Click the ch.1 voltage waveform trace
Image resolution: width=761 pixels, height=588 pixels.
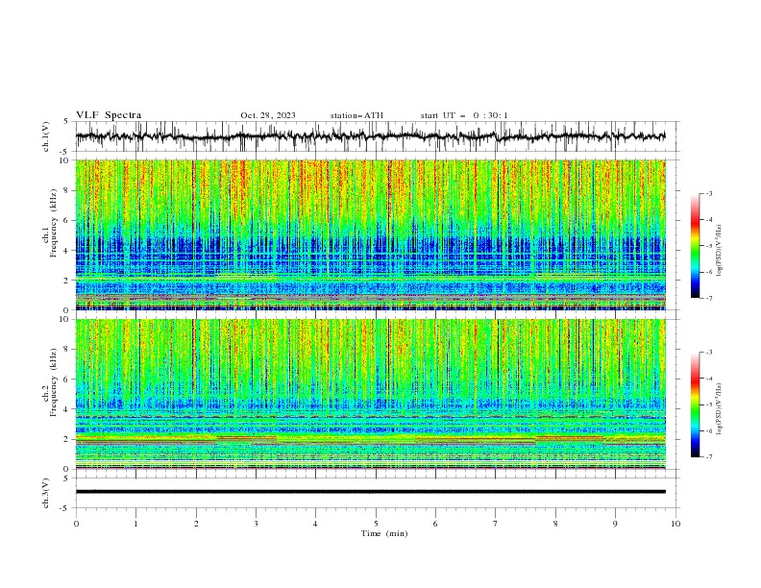(370, 136)
